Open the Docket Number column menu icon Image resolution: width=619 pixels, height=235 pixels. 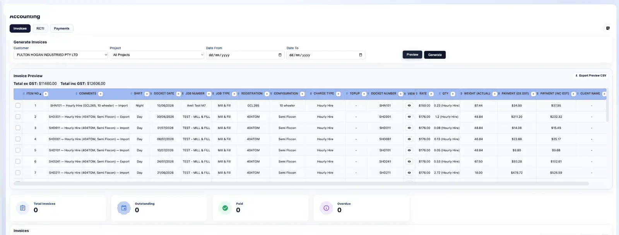tap(400, 94)
